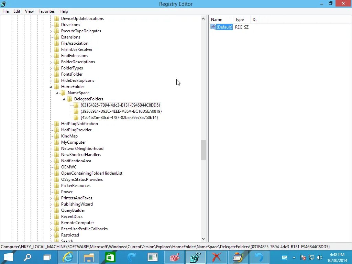This screenshot has width=352, height=264.
Task: Select the DriveIcons key
Action: 70,25
